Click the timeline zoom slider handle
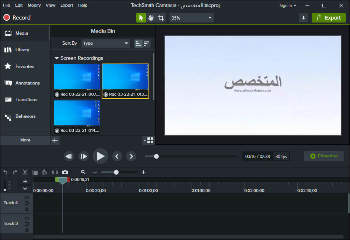The width and height of the screenshot is (350, 240). 116,172
